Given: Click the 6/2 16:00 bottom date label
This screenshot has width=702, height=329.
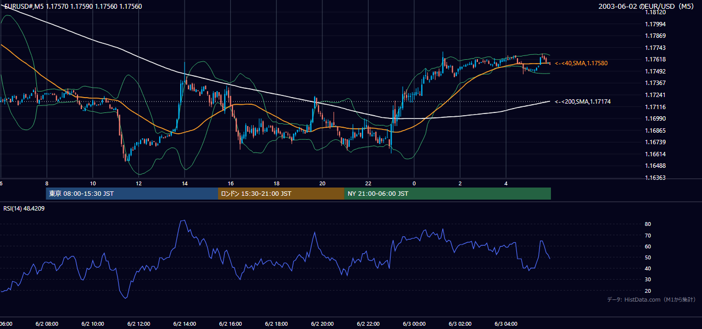Looking at the screenshot, I should [x=231, y=324].
